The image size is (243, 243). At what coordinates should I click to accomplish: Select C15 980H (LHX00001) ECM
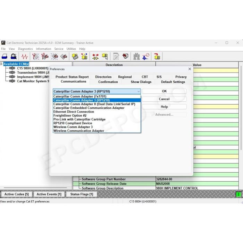33,68
